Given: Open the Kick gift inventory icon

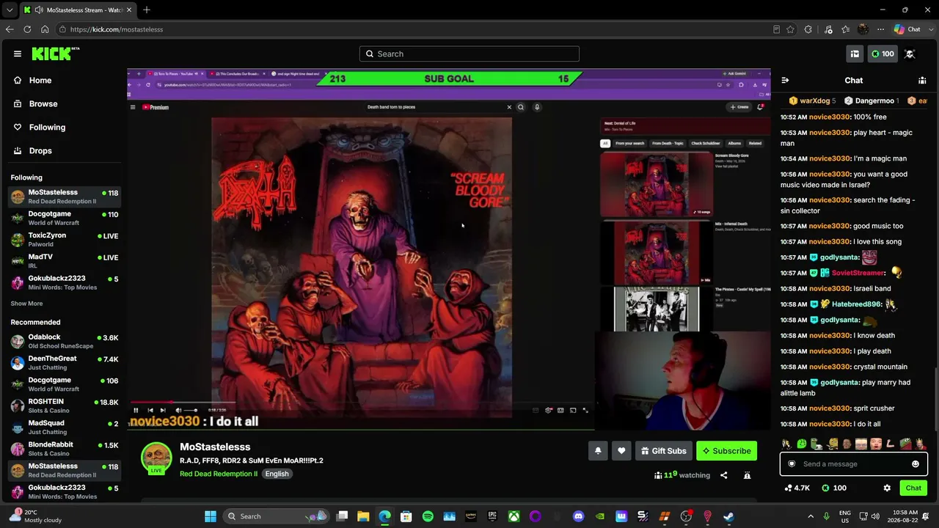Looking at the screenshot, I should click(855, 54).
